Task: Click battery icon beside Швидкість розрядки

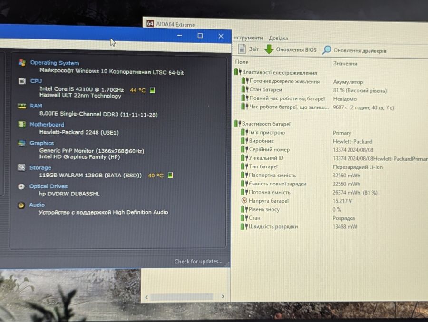Action: (x=244, y=226)
